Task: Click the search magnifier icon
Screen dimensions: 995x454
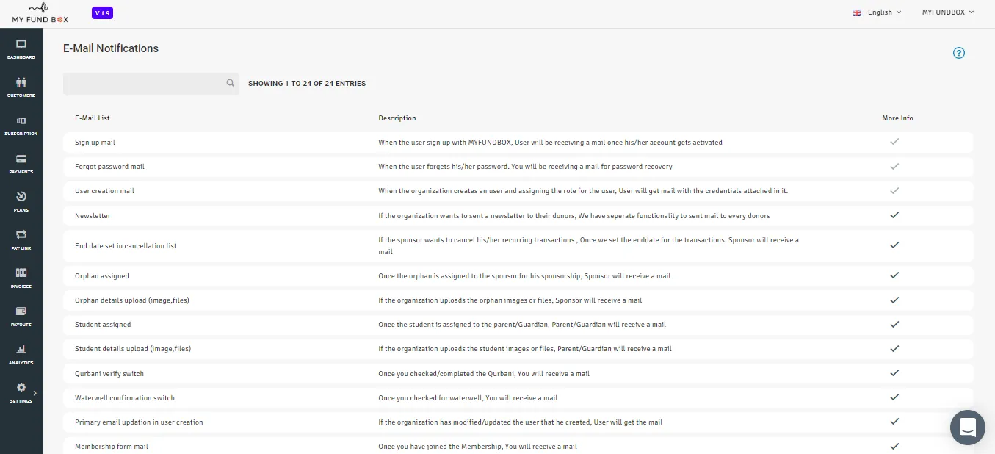Action: (230, 84)
